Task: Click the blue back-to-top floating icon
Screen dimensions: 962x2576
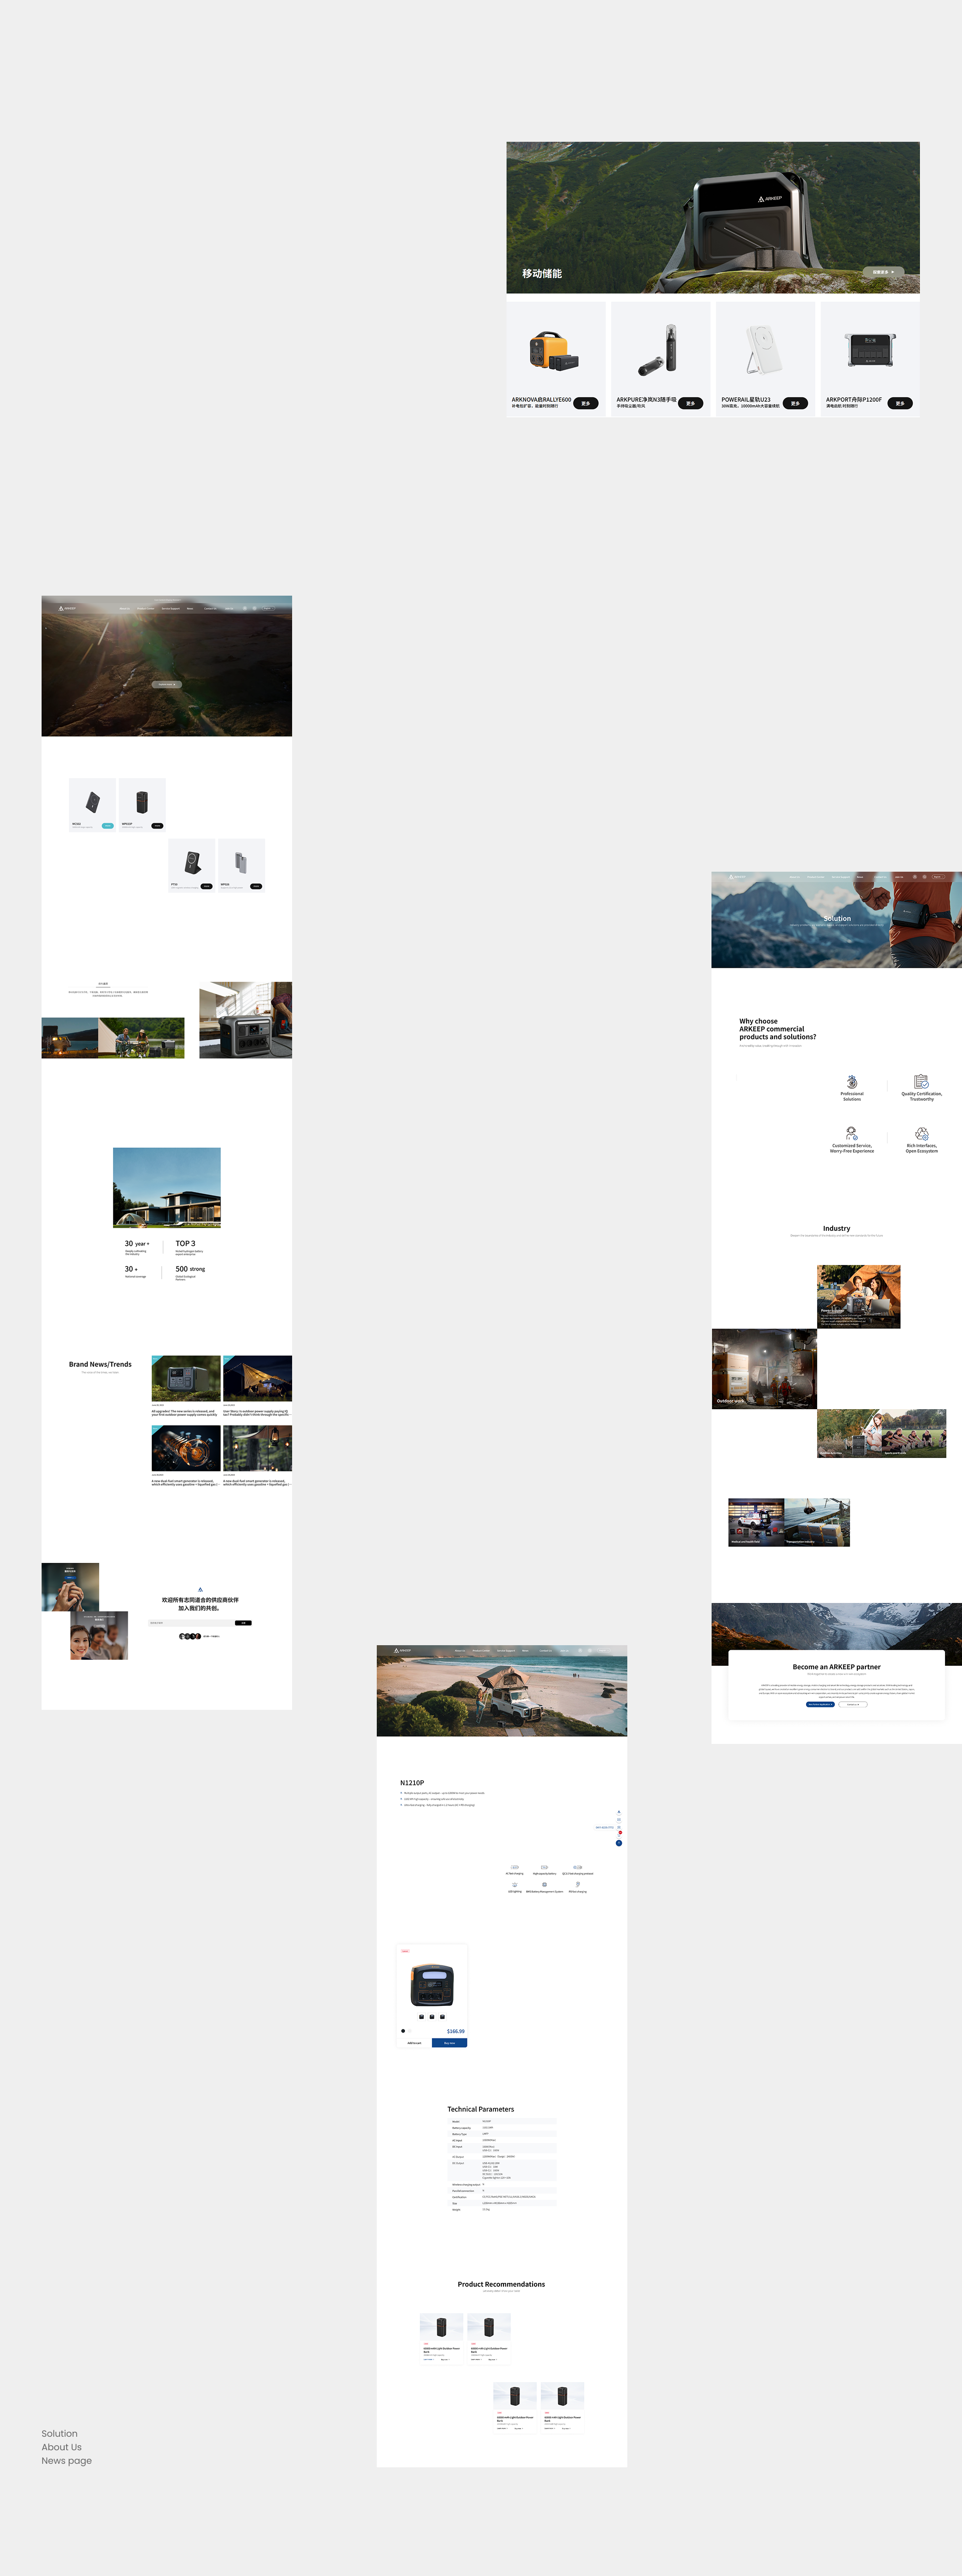Action: [x=619, y=1843]
